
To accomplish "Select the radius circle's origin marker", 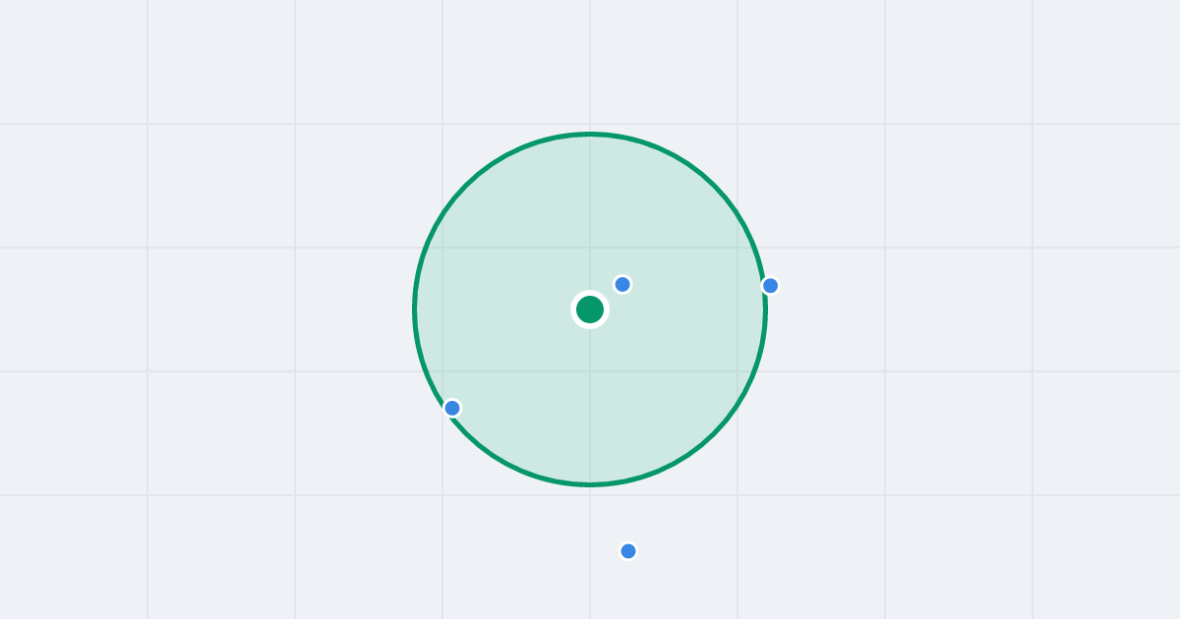I will pos(590,309).
